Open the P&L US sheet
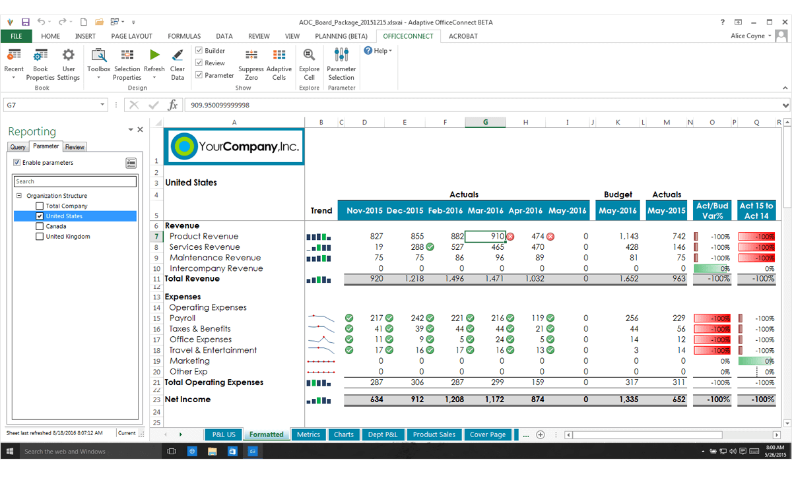 tap(224, 434)
